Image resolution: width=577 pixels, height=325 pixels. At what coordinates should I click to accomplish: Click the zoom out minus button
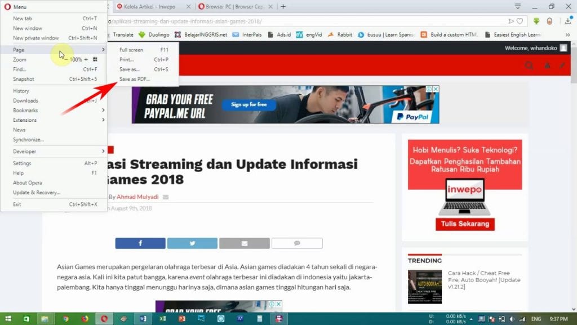pos(66,59)
